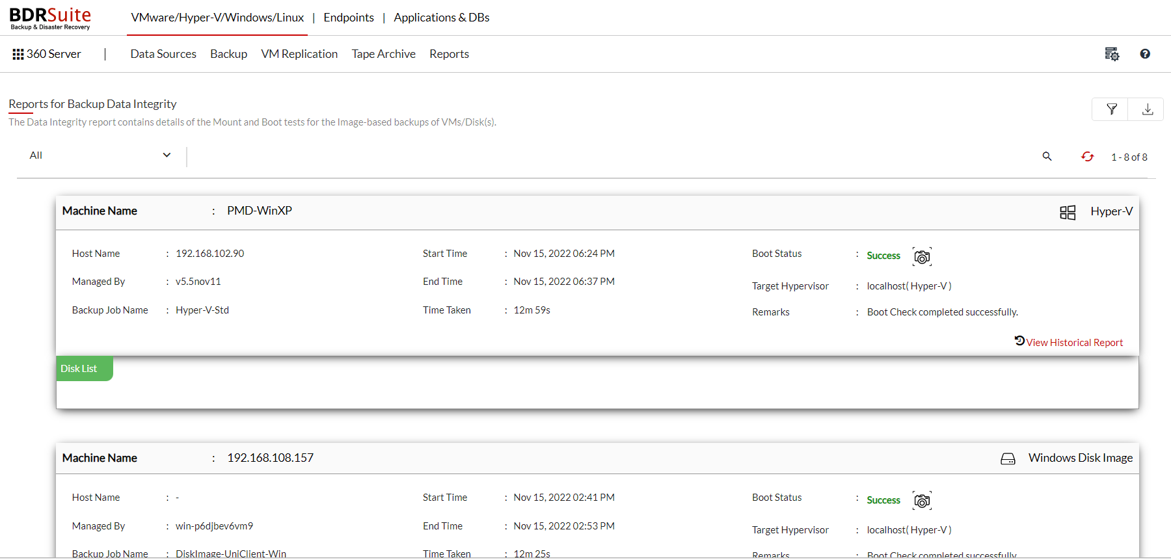Viewport: 1171px width, 560px height.
Task: Click the history icon beside View Historical Report
Action: 1019,340
